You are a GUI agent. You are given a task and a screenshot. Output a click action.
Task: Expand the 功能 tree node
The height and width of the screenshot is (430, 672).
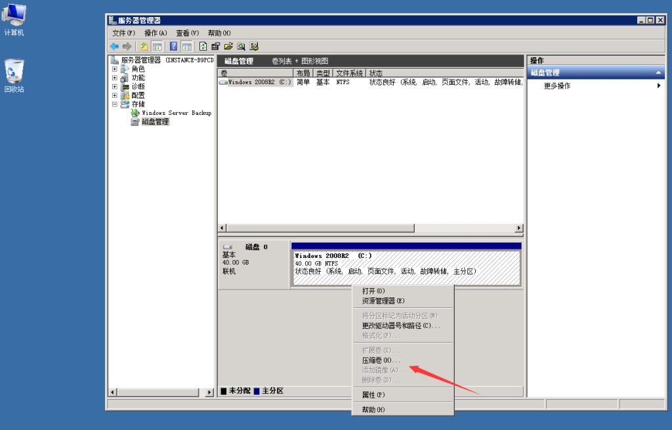click(114, 78)
